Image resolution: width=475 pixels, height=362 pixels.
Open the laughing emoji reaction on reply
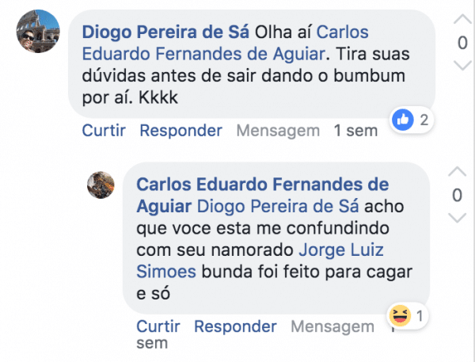[x=408, y=315]
